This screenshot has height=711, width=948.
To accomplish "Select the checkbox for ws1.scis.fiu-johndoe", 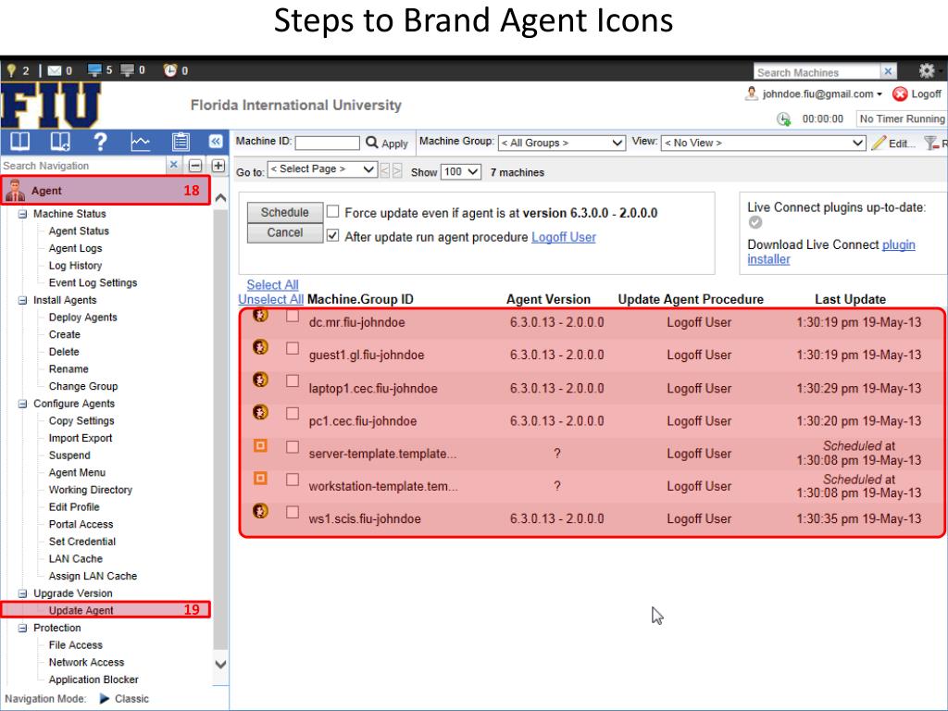I will pos(293,512).
